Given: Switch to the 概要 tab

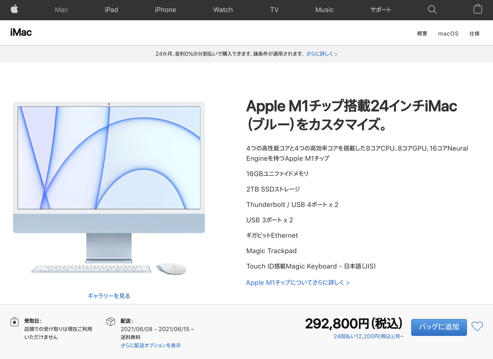Looking at the screenshot, I should 422,34.
